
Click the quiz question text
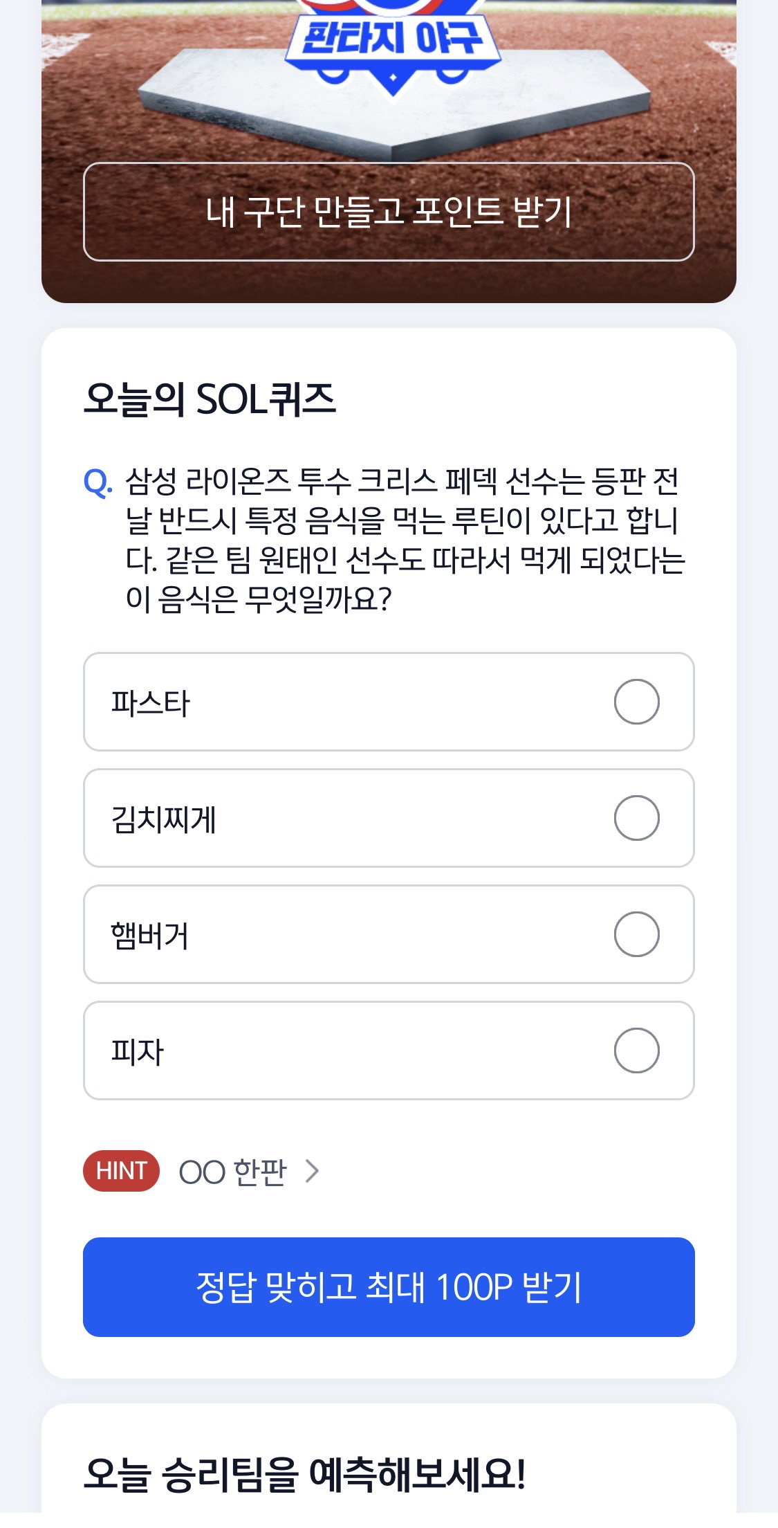point(405,540)
